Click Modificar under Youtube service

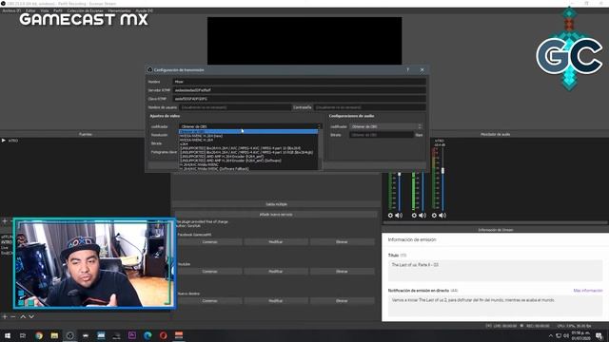point(276,272)
